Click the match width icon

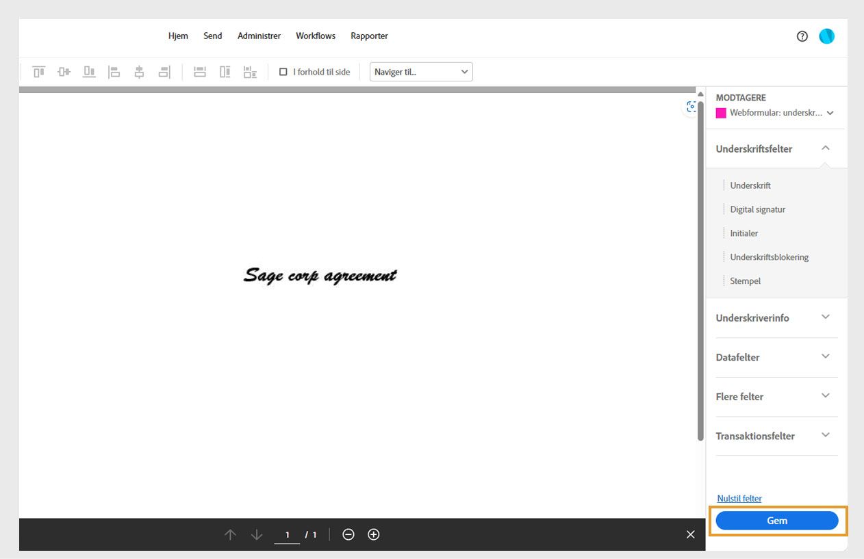coord(200,72)
